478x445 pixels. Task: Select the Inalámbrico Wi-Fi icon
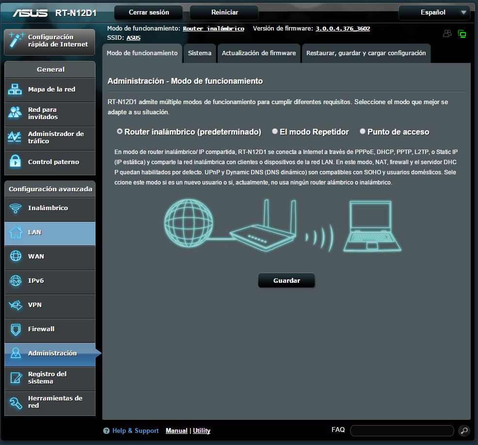[x=16, y=208]
